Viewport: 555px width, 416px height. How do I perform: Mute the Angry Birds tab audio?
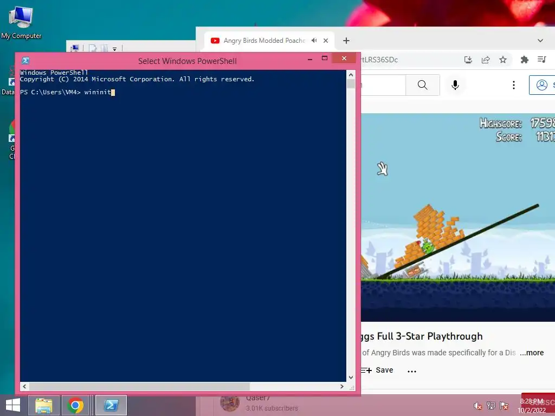[314, 40]
